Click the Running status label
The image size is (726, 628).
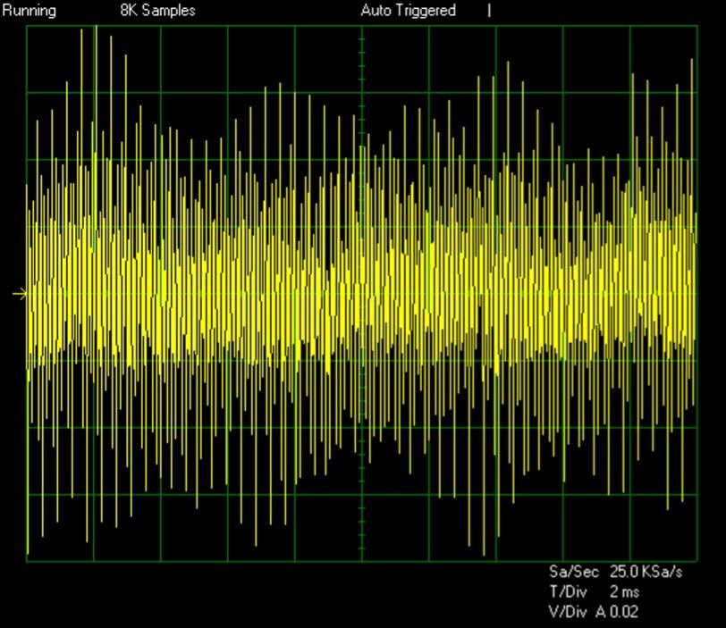click(x=29, y=11)
